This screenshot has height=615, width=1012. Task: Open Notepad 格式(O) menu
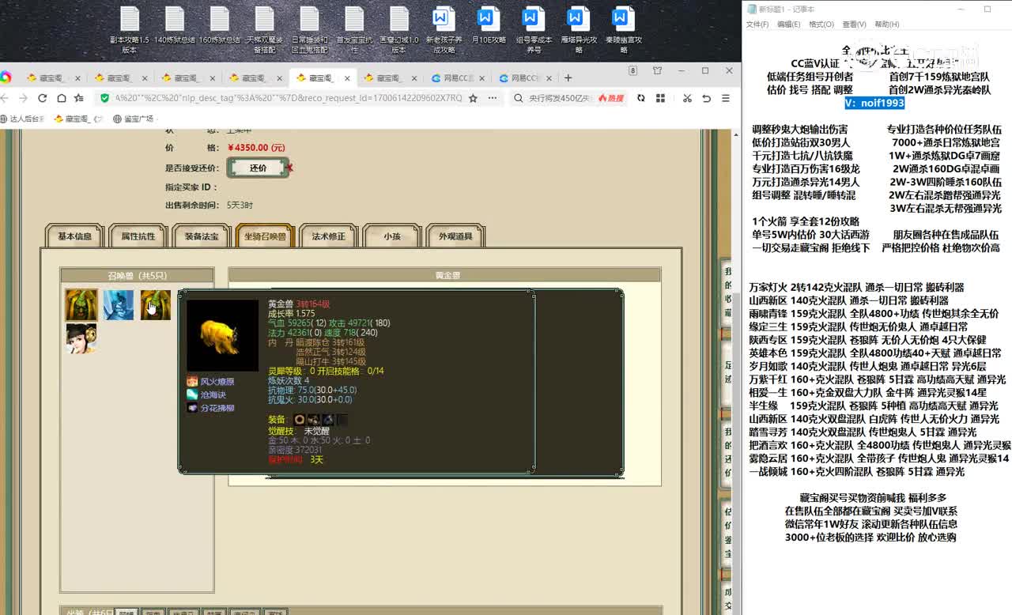tap(821, 25)
